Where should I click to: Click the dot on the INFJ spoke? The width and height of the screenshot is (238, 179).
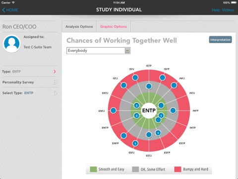[x=174, y=86]
